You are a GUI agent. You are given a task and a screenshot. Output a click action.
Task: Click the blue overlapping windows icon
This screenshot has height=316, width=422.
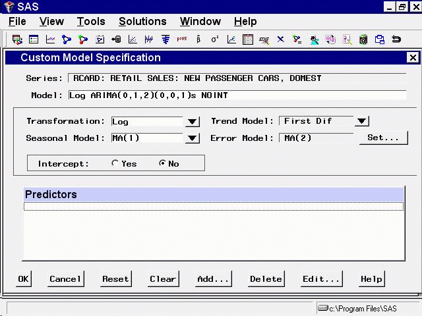click(380, 39)
